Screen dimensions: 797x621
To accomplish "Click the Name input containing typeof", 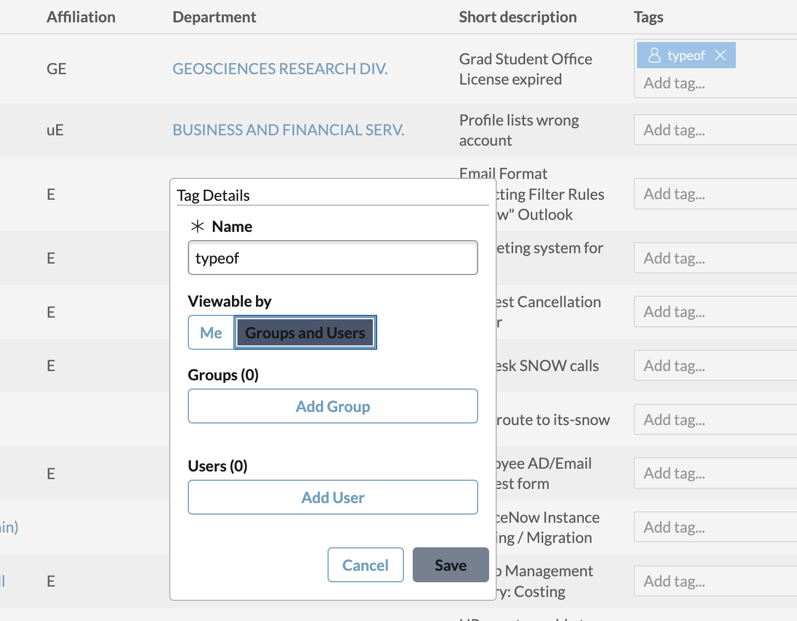I will coord(333,258).
